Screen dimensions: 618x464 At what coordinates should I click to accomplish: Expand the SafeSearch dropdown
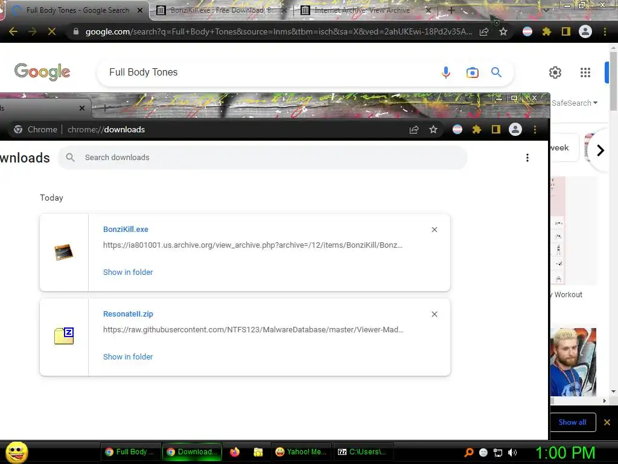(575, 103)
